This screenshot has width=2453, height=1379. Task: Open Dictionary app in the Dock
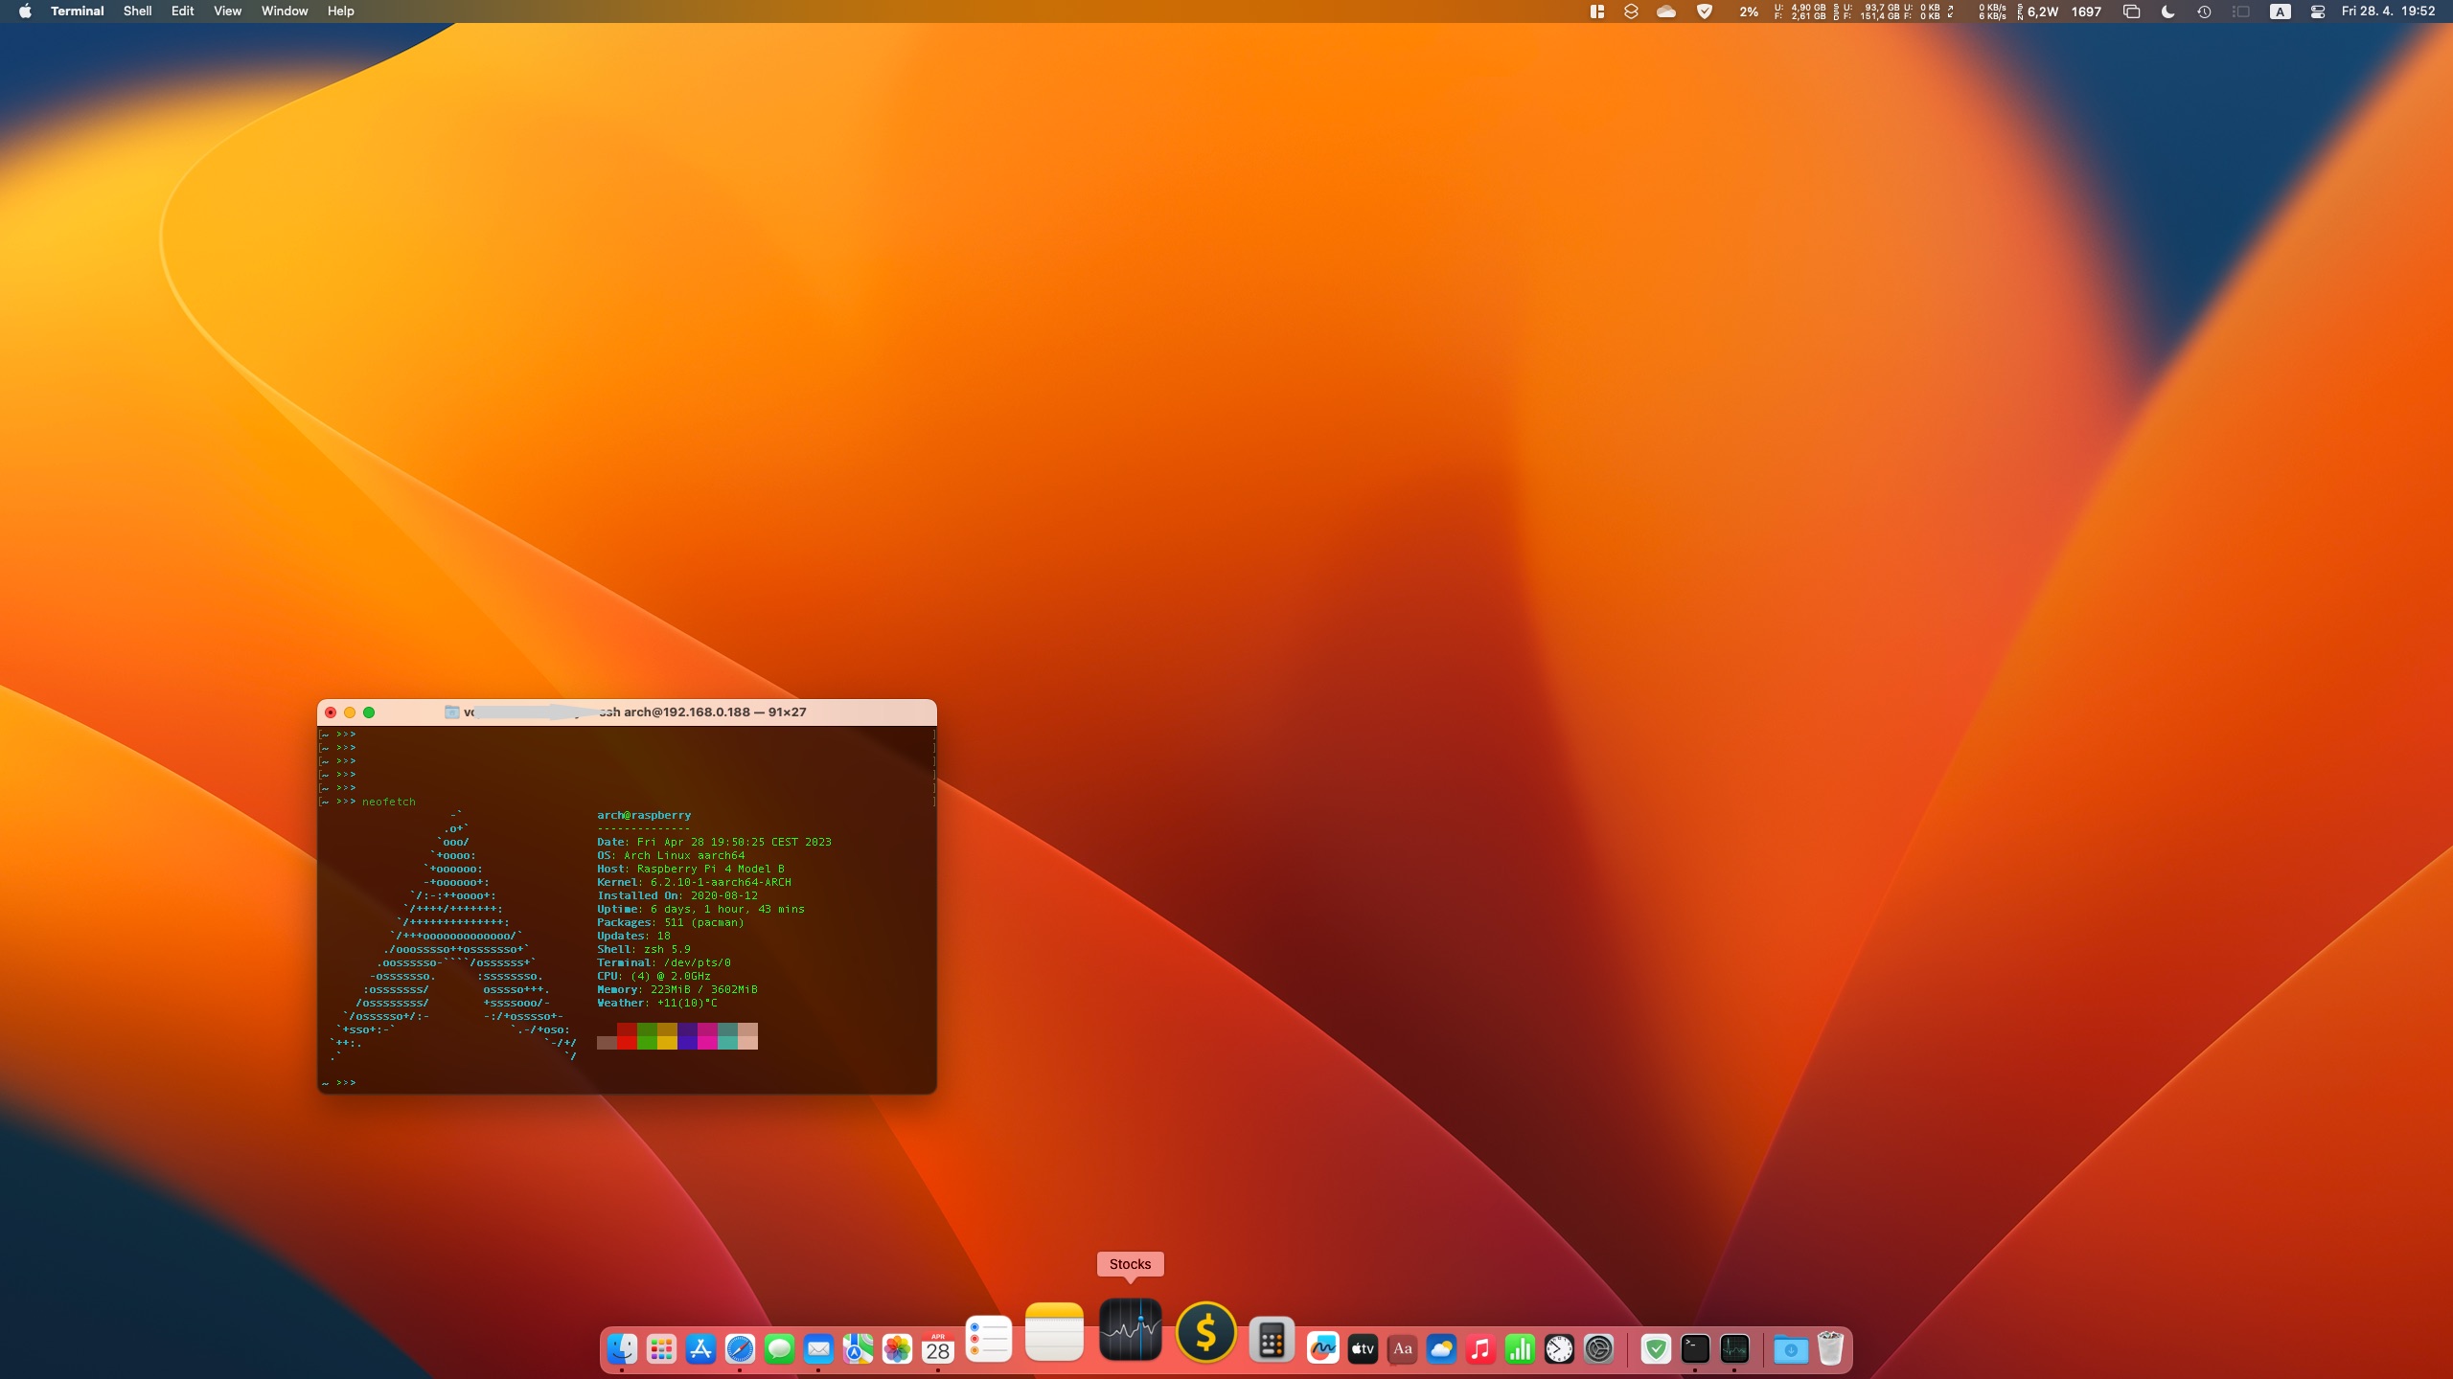click(x=1402, y=1349)
